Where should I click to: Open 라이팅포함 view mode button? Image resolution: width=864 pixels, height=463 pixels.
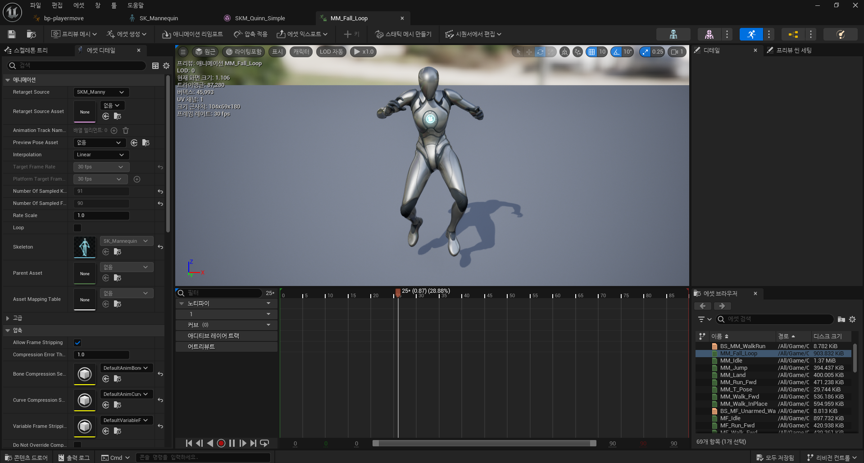point(244,52)
